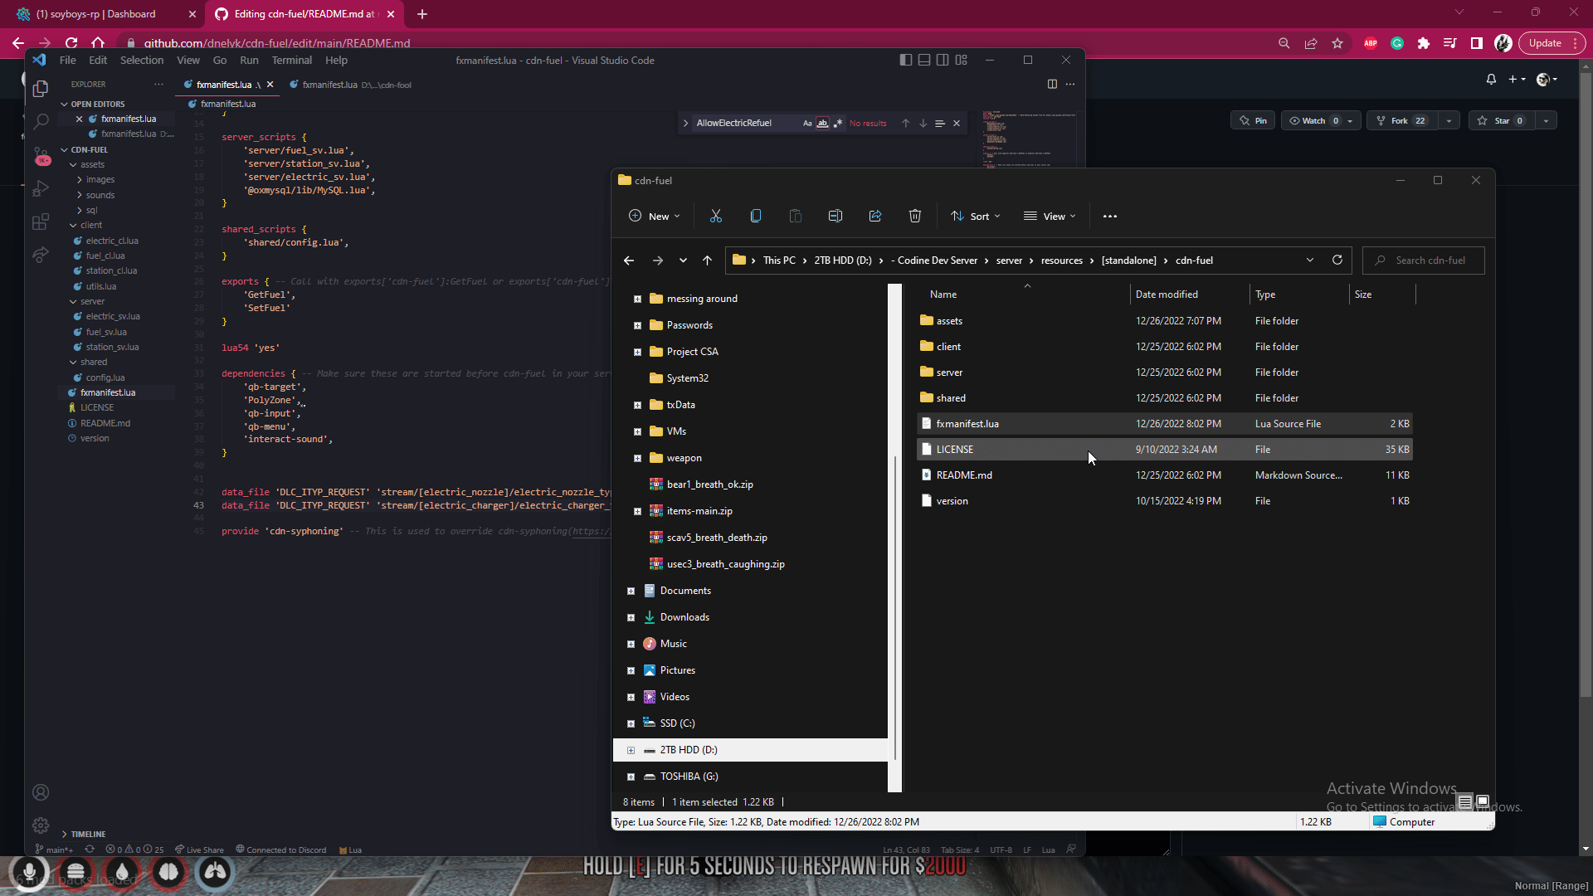1593x896 pixels.
Task: Open the New dropdown in File Explorer
Action: [x=655, y=216]
